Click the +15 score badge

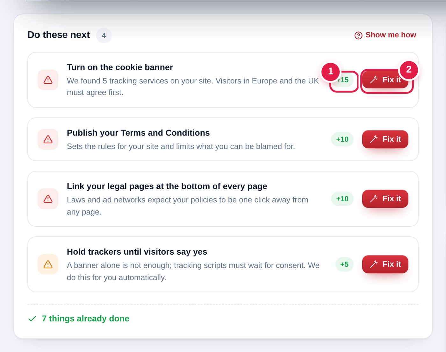(342, 80)
